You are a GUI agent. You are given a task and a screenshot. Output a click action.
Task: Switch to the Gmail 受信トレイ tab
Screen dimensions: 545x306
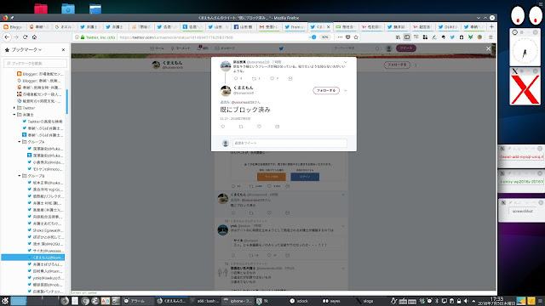(269, 26)
